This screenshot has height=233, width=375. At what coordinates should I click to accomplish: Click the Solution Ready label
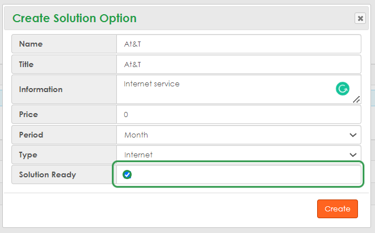pyautogui.click(x=48, y=174)
